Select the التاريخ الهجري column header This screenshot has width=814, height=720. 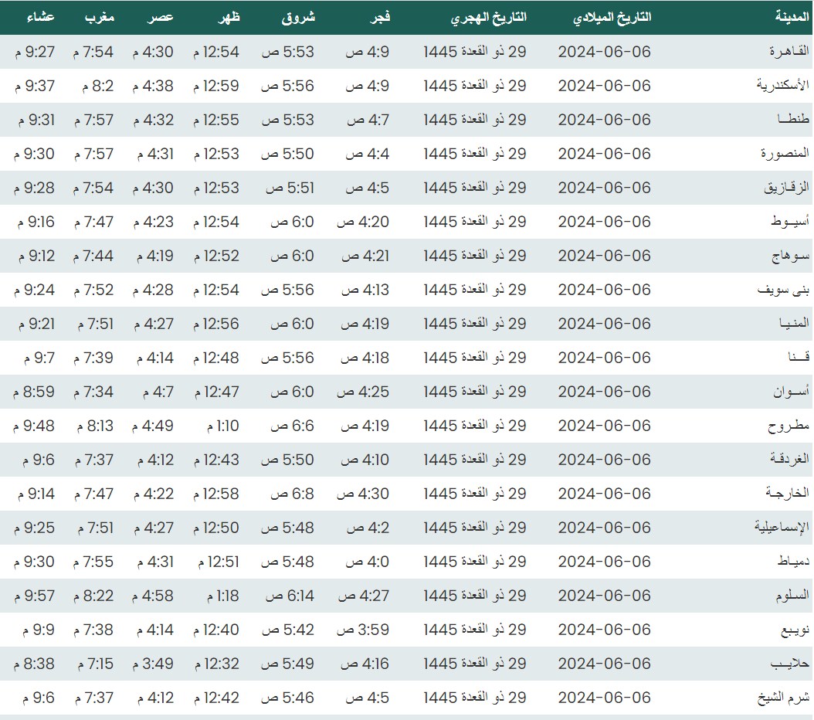click(x=488, y=17)
